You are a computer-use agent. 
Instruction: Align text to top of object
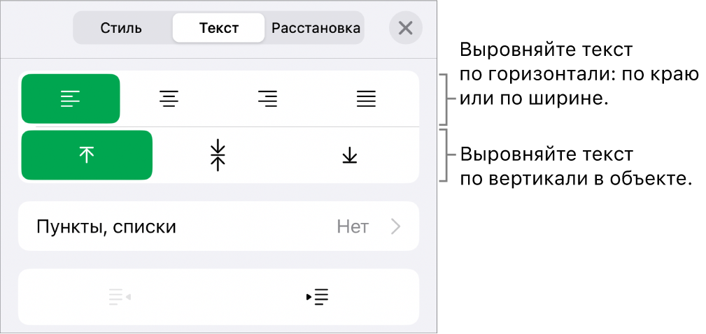point(87,155)
